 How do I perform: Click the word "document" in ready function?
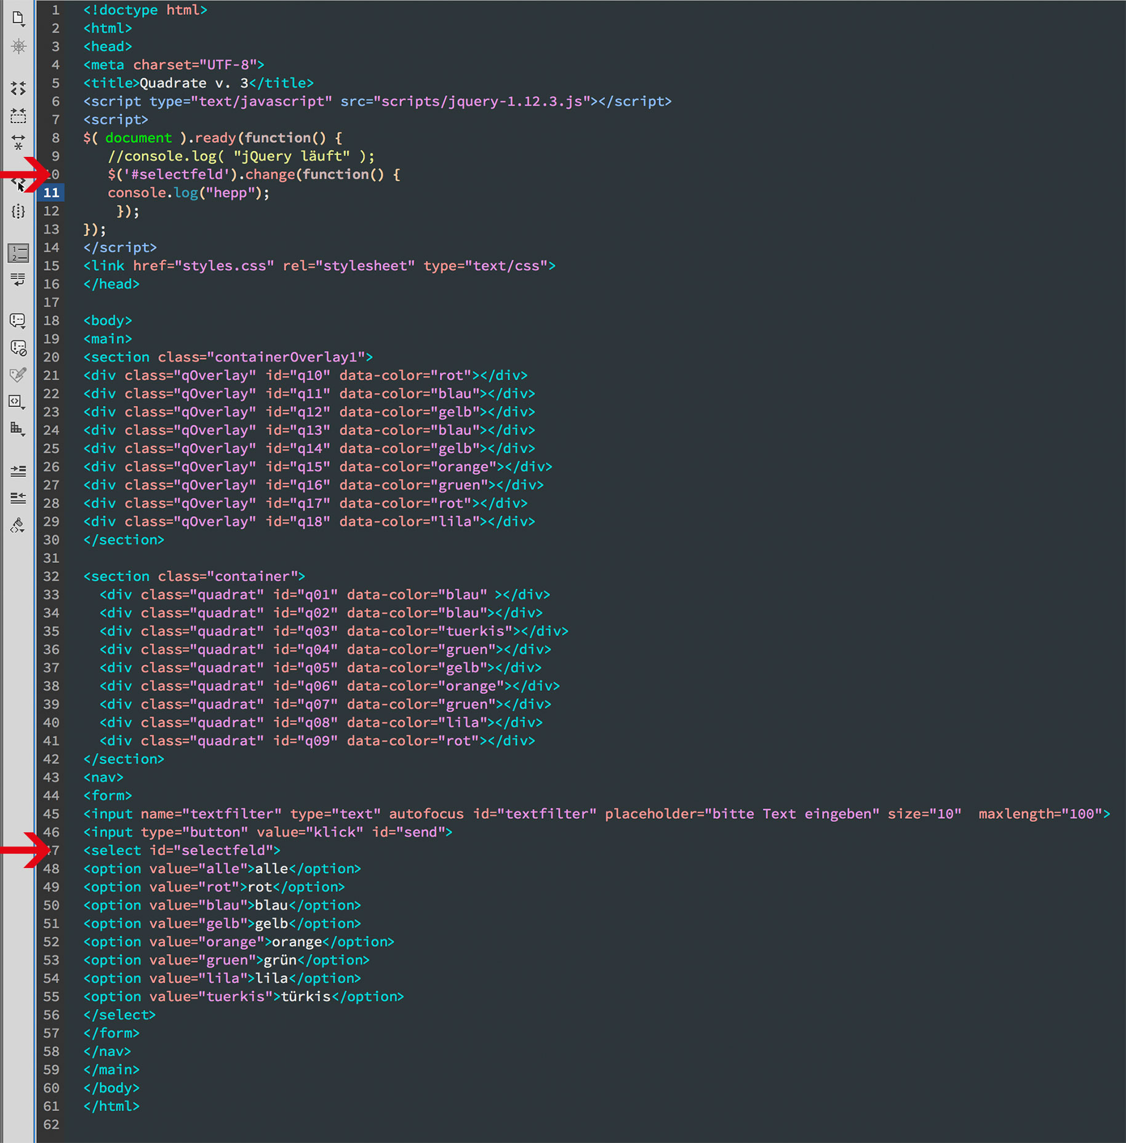coord(138,138)
